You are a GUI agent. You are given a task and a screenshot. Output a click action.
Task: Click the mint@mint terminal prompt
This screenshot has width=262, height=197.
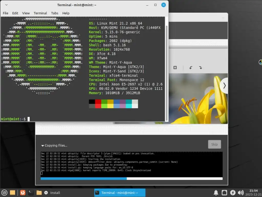pos(13,119)
